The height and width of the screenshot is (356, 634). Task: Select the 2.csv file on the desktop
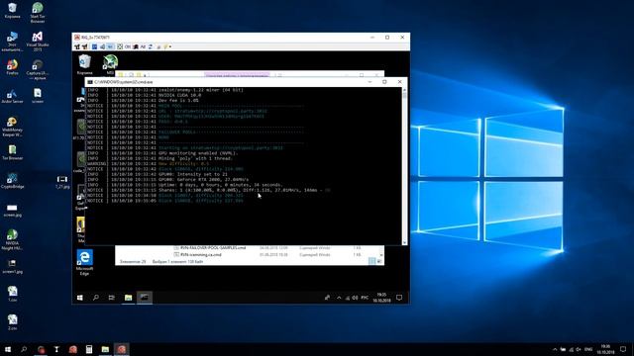(x=12, y=322)
